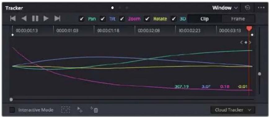Screen dimensions: 269x117
Task: Open the Window tracker type dropdown
Action: pos(225,8)
